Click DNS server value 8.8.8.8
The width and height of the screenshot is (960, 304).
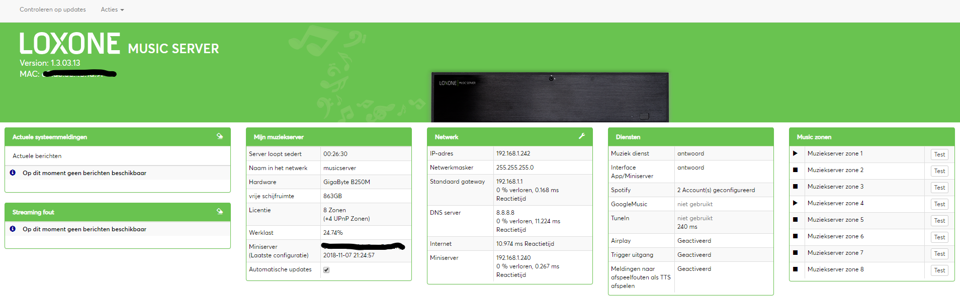[505, 213]
